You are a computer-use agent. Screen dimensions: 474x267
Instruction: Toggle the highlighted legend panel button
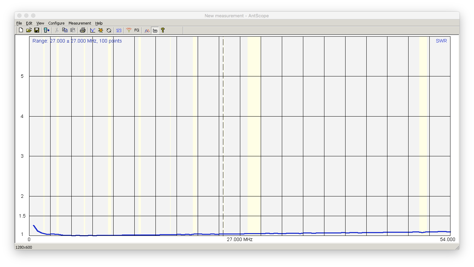pos(155,30)
